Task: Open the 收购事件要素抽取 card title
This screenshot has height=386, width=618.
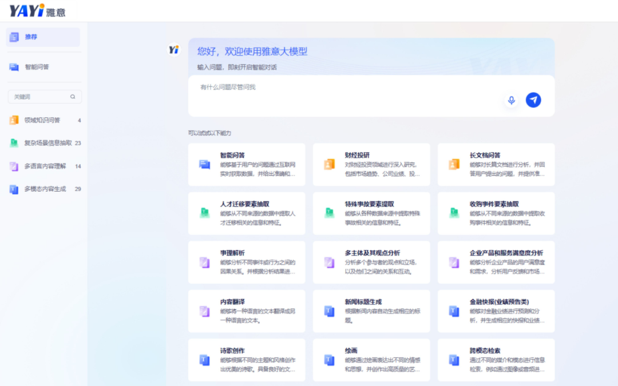Action: 494,204
